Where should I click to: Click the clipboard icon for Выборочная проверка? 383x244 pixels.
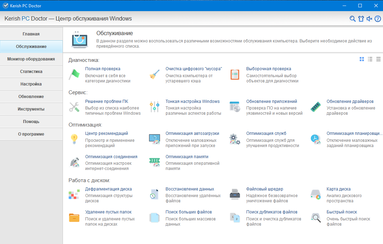[x=235, y=74]
